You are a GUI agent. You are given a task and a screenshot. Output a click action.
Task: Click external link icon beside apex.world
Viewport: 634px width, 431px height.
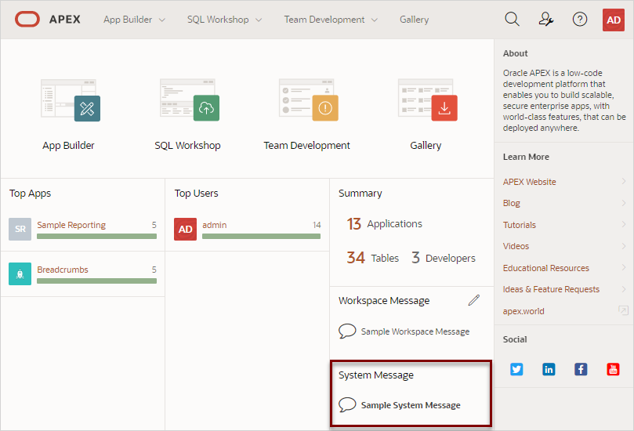(x=623, y=310)
